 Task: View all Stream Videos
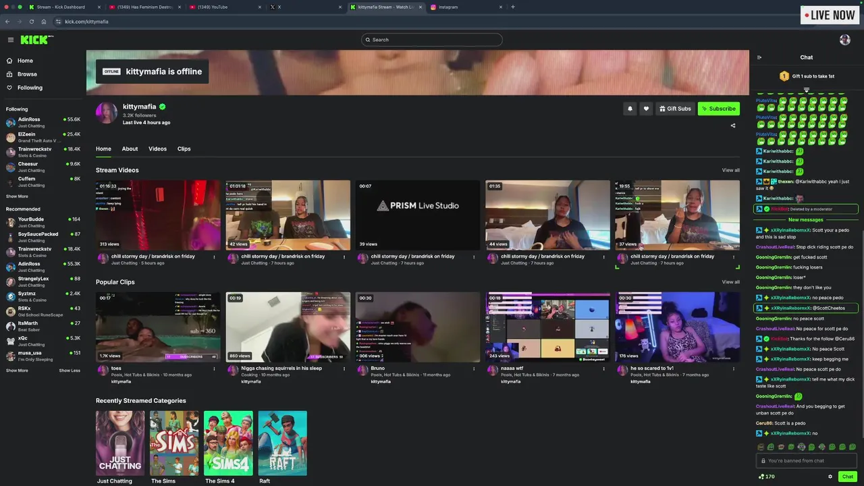[x=730, y=170]
